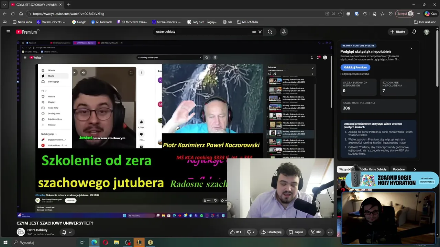Expand the MIESZKANIA bookmarks folder
Image resolution: width=440 pixels, height=247 pixels.
247,22
